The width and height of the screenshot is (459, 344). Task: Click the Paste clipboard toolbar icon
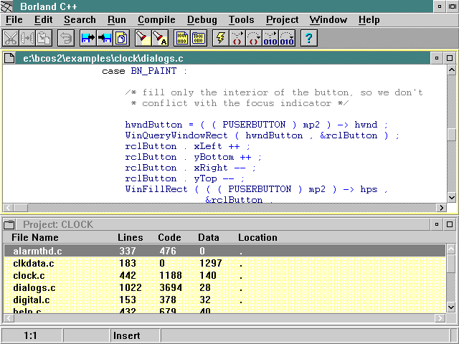44,38
